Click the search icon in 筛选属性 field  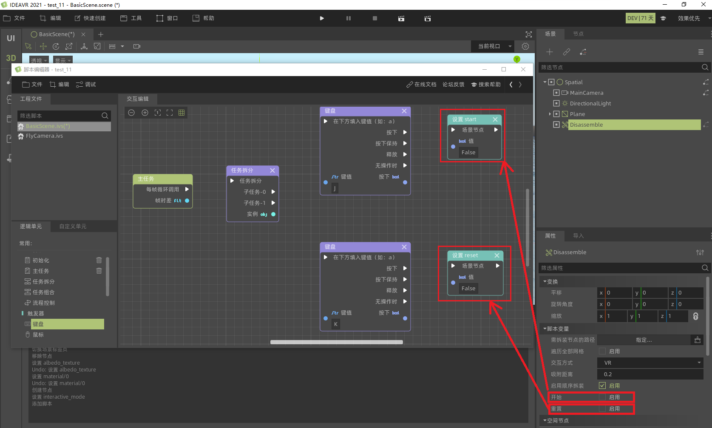coord(705,268)
